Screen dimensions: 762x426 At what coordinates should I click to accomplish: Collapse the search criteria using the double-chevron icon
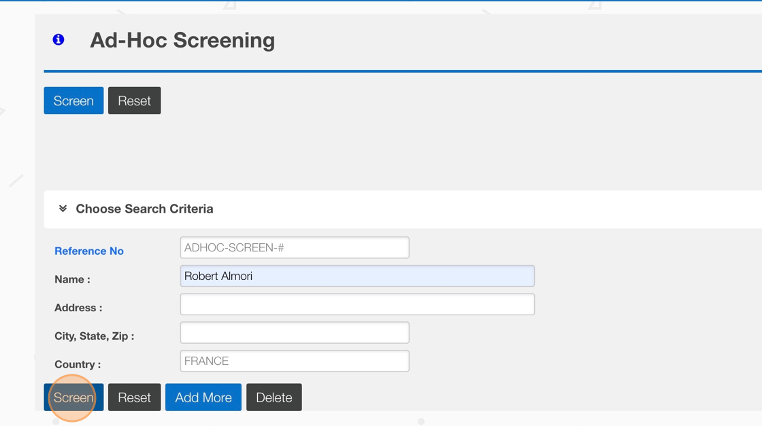tap(63, 209)
